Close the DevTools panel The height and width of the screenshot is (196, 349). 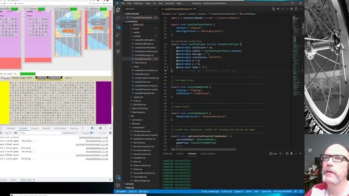point(110,128)
